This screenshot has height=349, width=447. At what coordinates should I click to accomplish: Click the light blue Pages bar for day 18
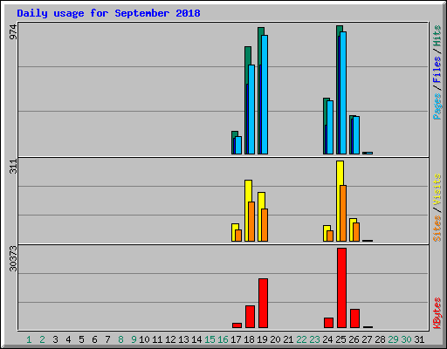point(251,109)
